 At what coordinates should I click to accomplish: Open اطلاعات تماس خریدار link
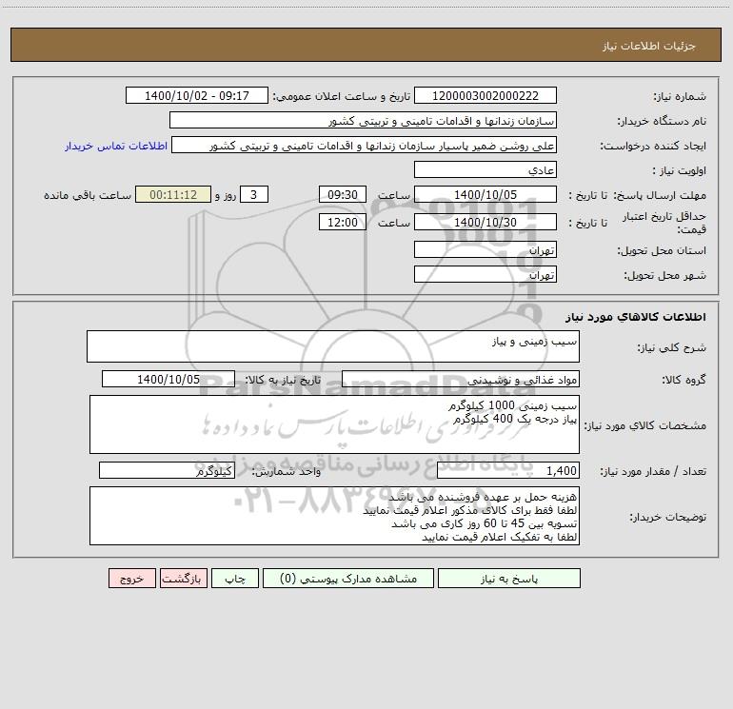[116, 146]
